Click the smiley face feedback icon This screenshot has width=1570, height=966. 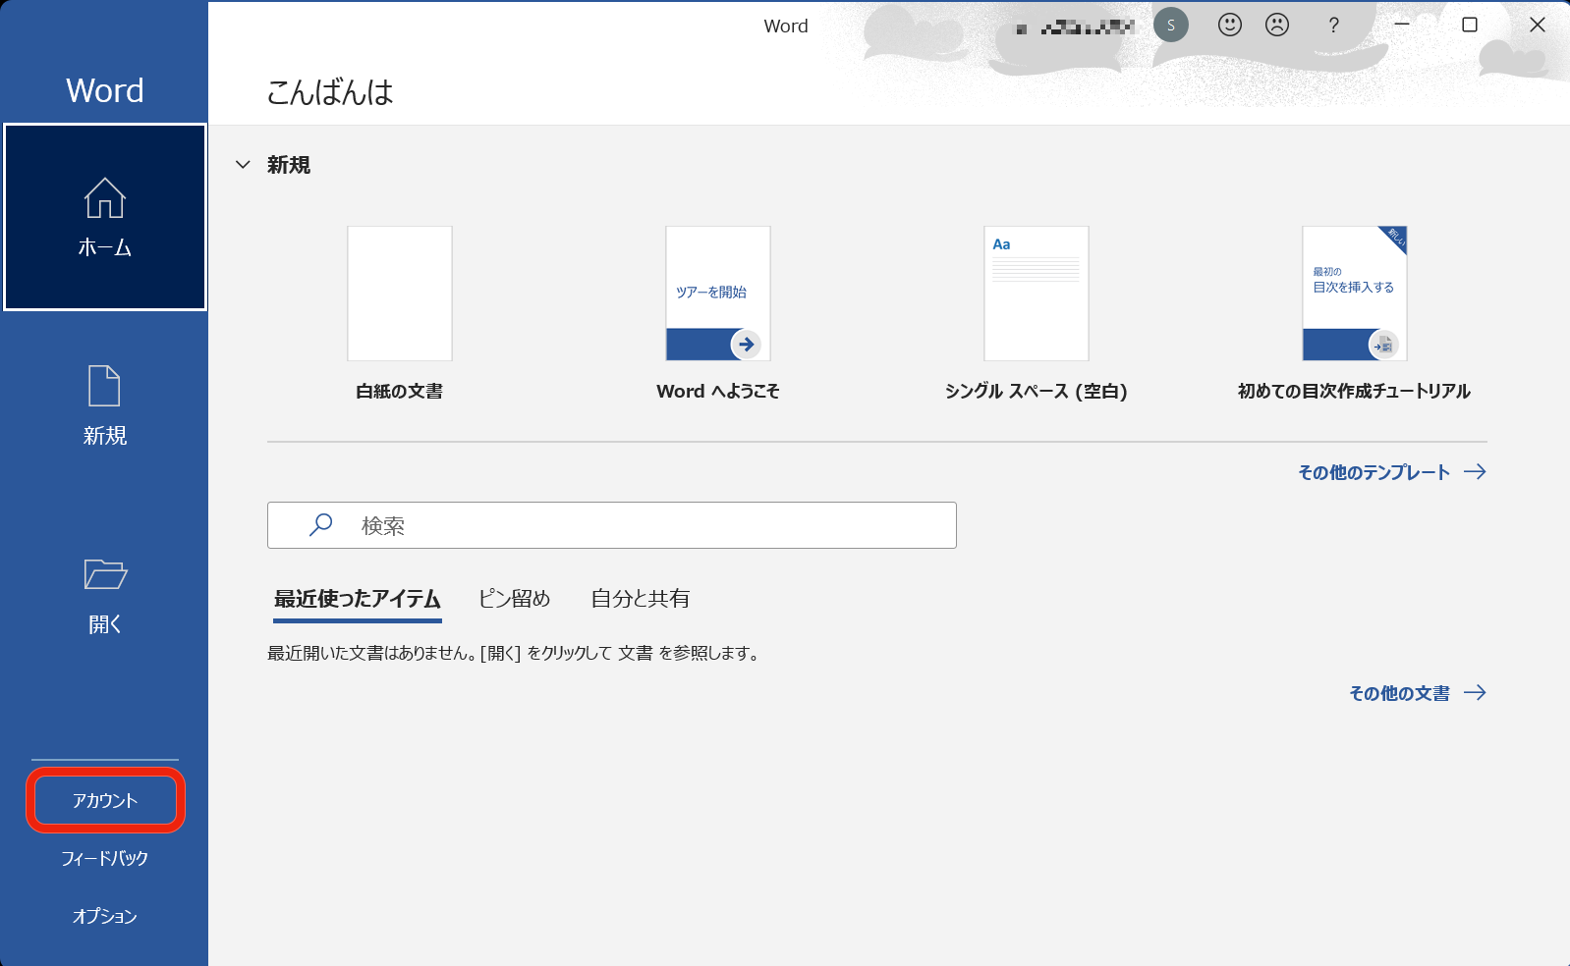1229,26
